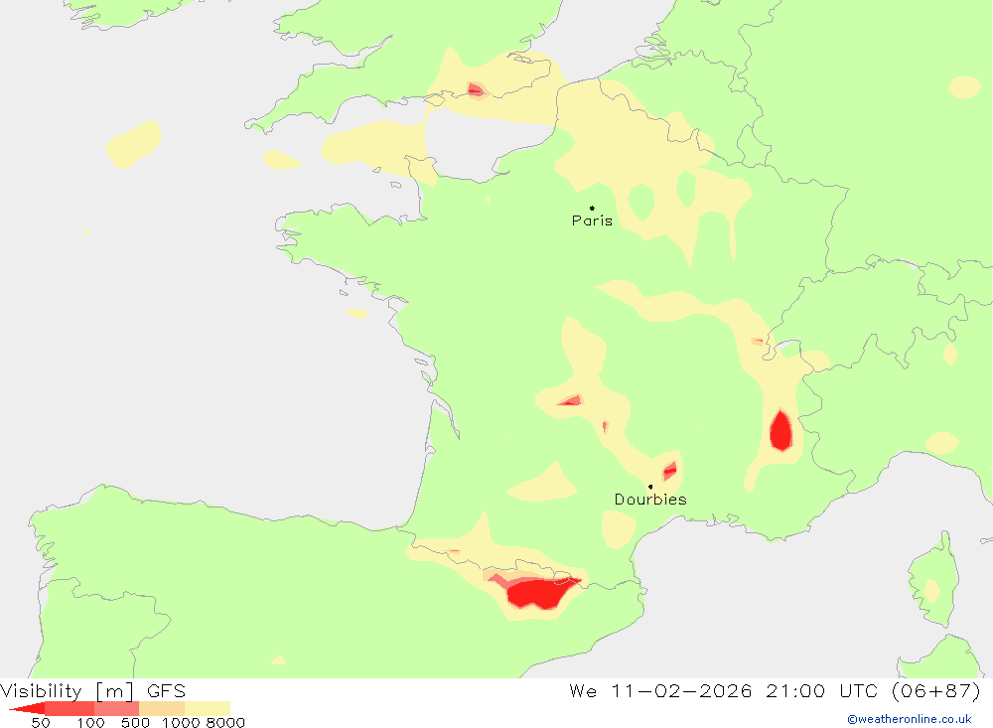Click the red fog patch over southern England
The height and width of the screenshot is (728, 993).
click(475, 90)
